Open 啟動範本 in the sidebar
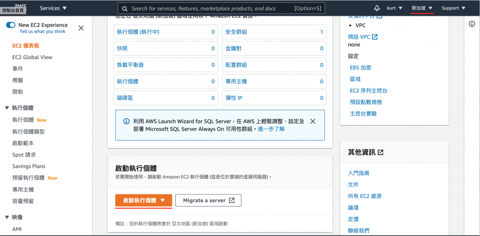The height and width of the screenshot is (236, 480). (23, 143)
